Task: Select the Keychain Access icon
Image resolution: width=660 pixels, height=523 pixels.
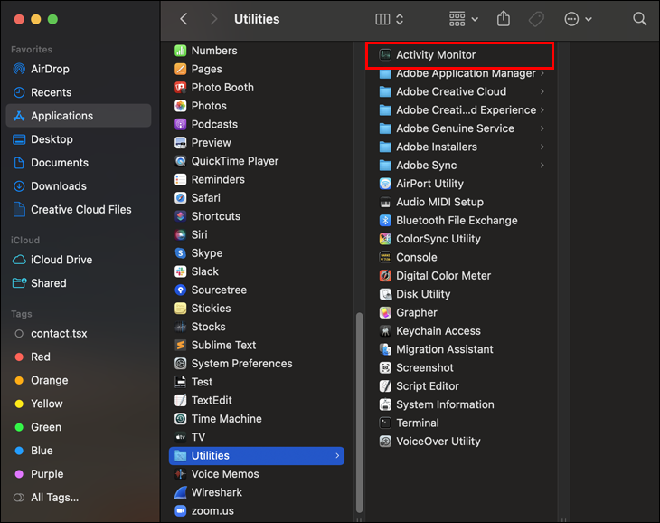Action: 385,331
